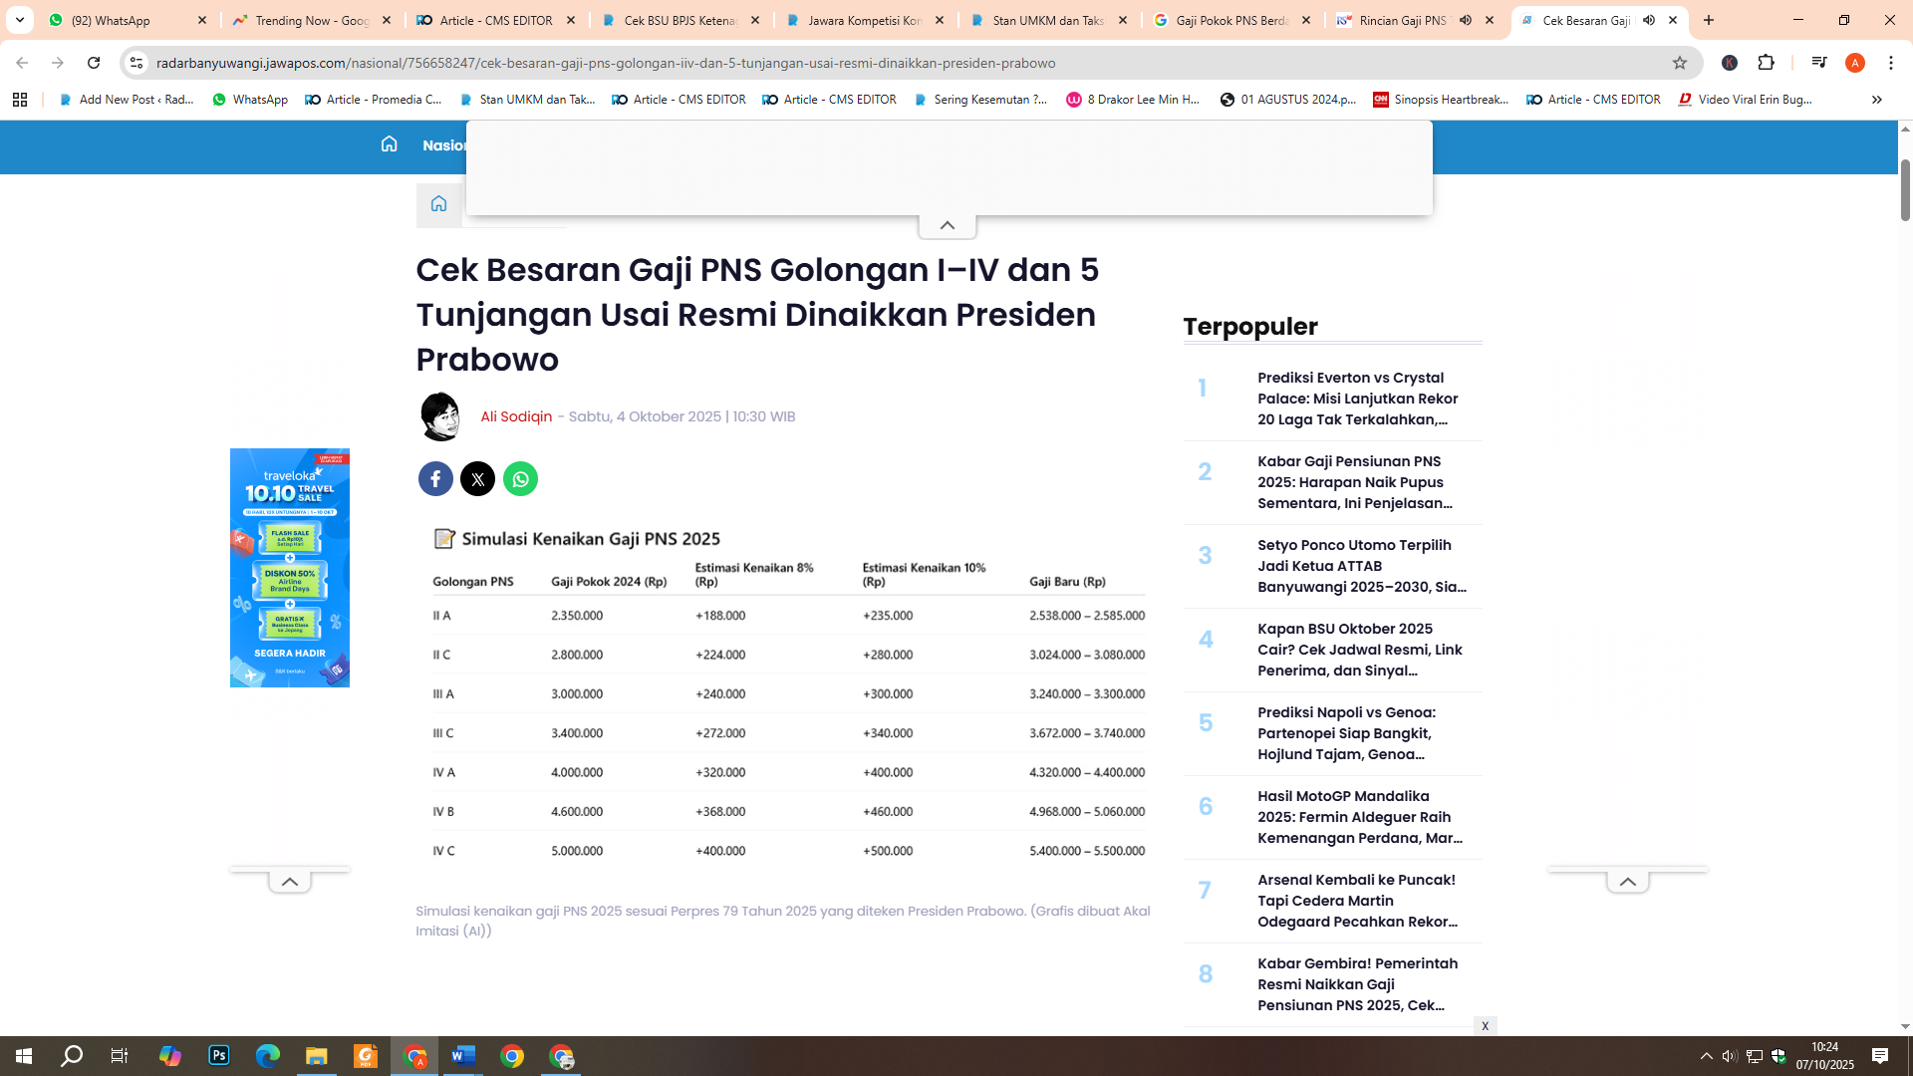Click the page vertical scrollbar thumb
This screenshot has width=1913, height=1076.
point(1905,189)
